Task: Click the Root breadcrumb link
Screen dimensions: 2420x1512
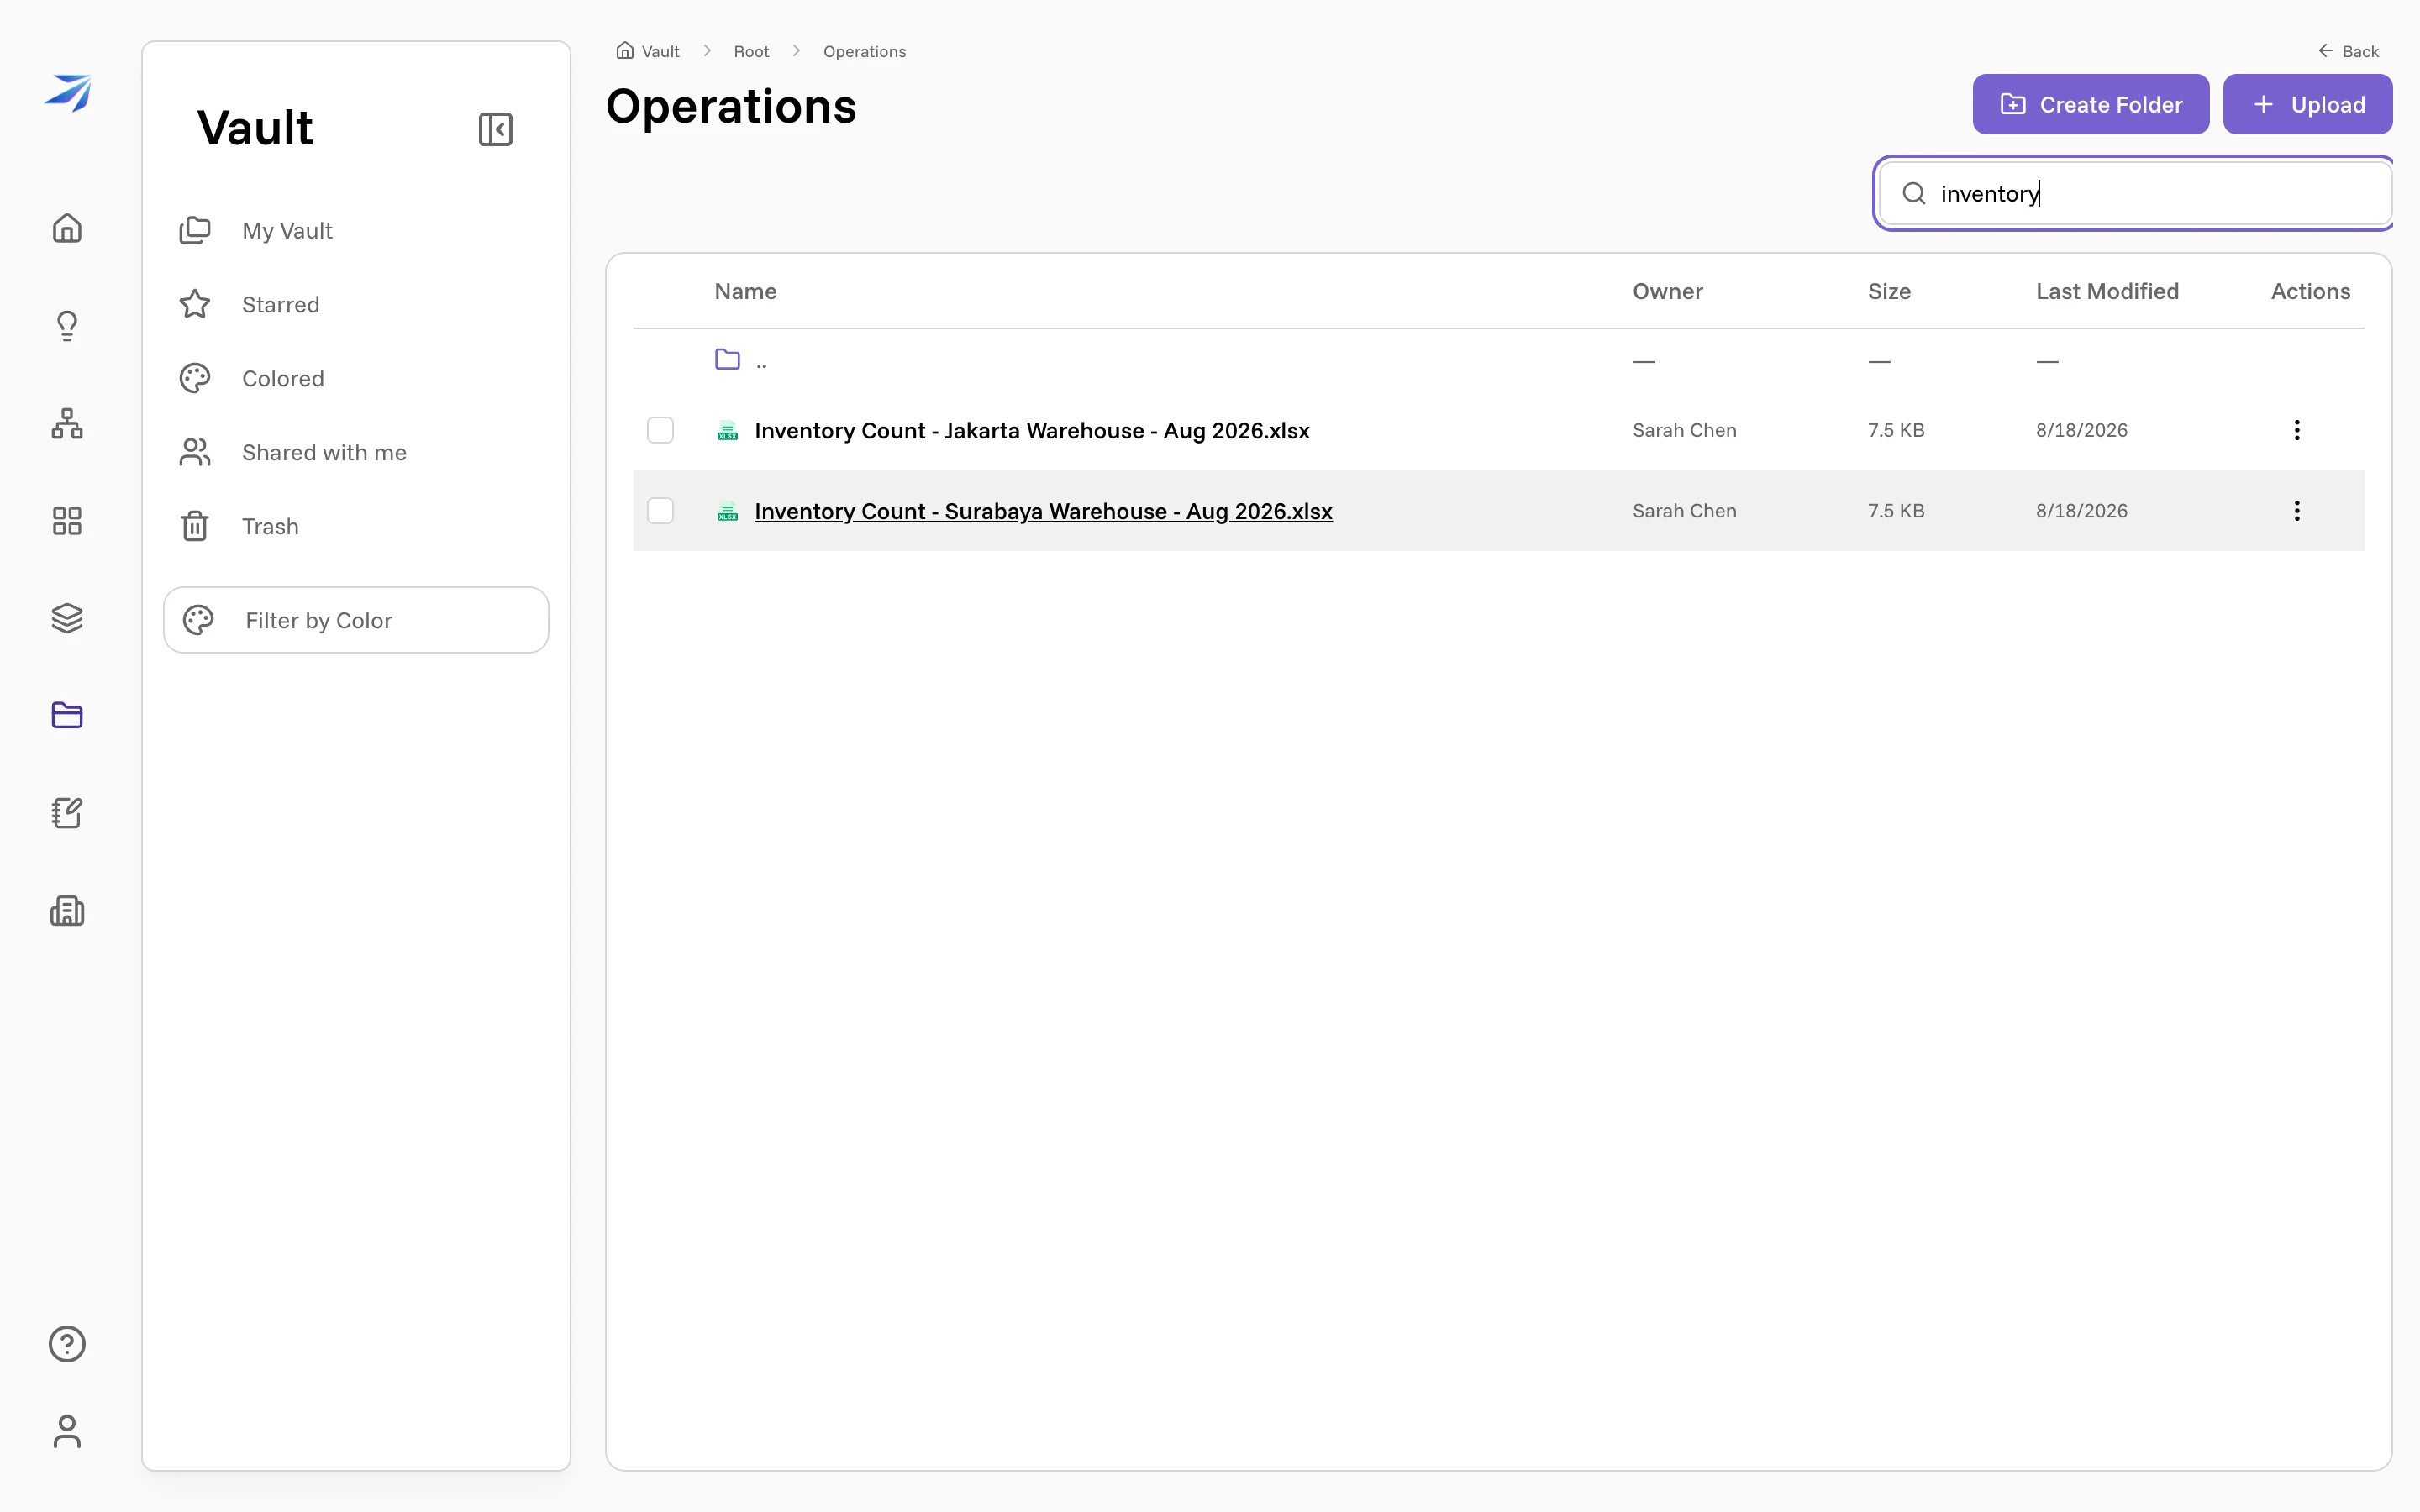Action: coord(751,51)
